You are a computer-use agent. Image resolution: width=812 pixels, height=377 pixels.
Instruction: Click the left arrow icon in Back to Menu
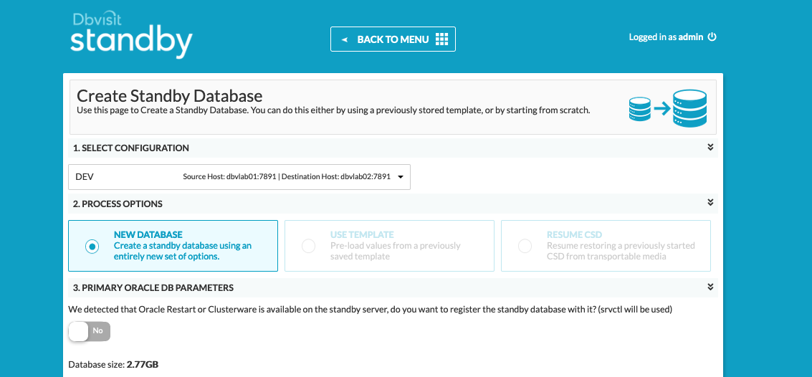pyautogui.click(x=344, y=40)
